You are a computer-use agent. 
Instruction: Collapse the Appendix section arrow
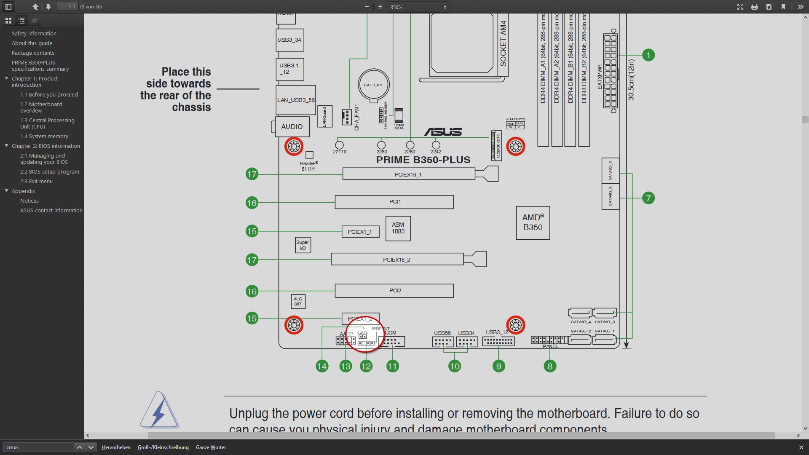[6, 191]
